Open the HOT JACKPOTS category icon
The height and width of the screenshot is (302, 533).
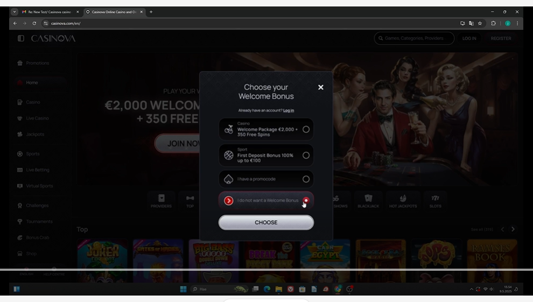pyautogui.click(x=403, y=201)
